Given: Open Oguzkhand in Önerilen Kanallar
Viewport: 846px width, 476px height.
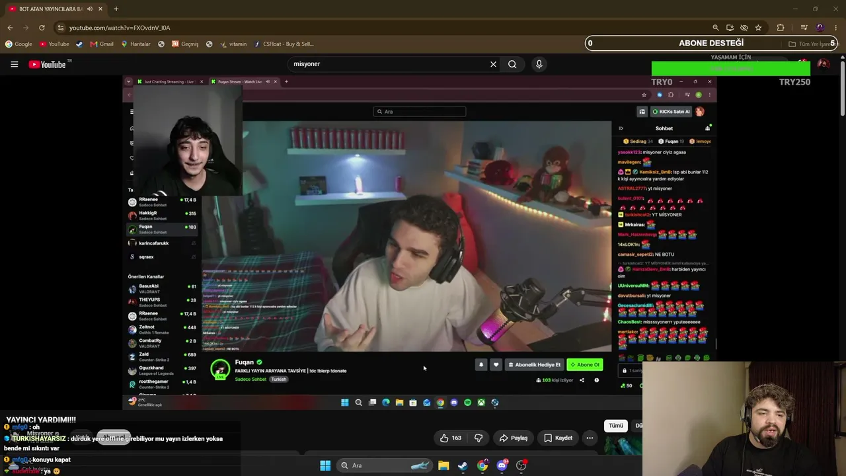Looking at the screenshot, I should pos(163,370).
